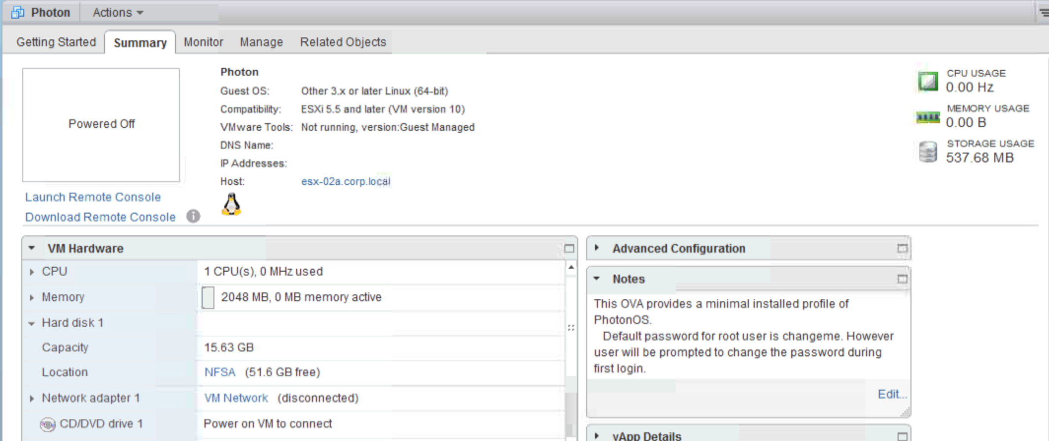Viewport: 1049px width, 441px height.
Task: Click the Powered Off console thumbnail
Action: click(x=101, y=125)
